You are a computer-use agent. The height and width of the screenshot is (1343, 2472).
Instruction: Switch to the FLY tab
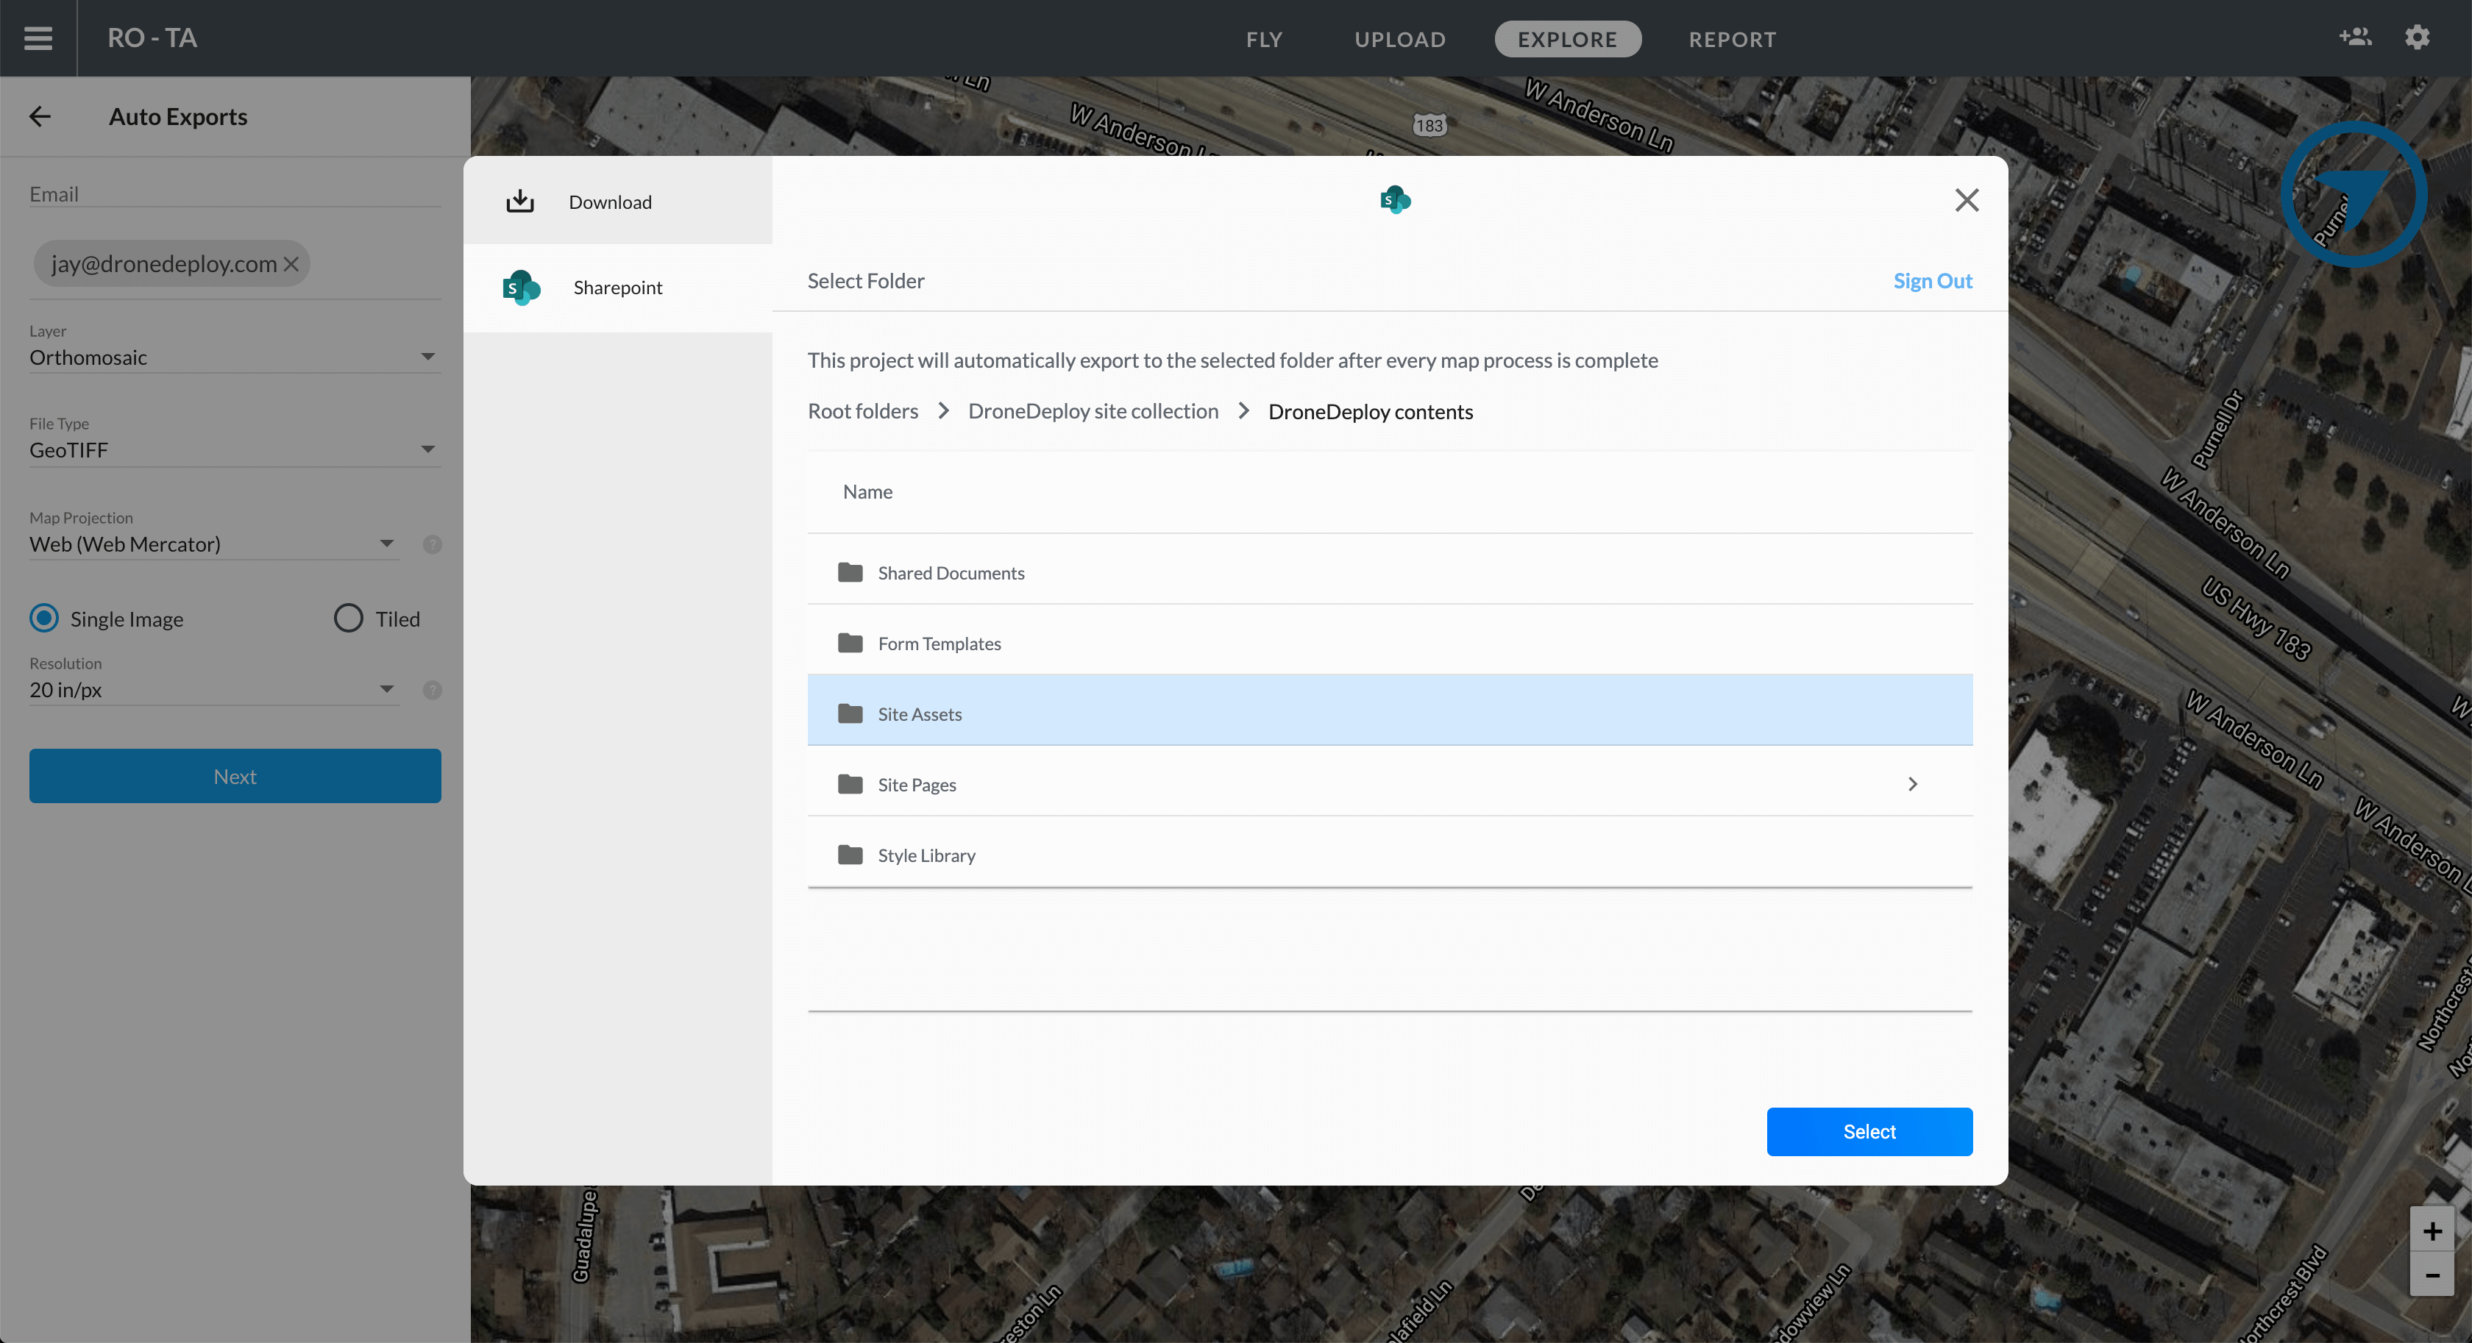point(1264,39)
